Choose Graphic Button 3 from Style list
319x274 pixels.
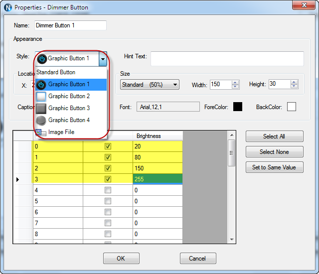tap(71, 108)
